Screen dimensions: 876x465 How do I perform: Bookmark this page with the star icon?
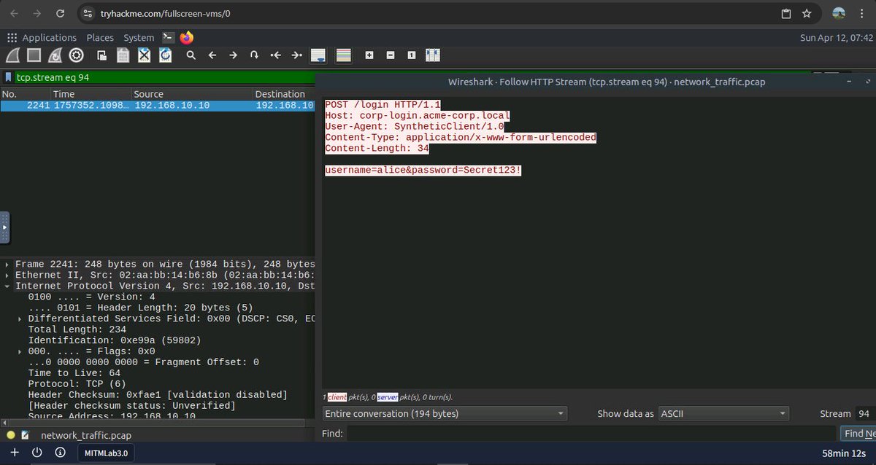point(807,13)
